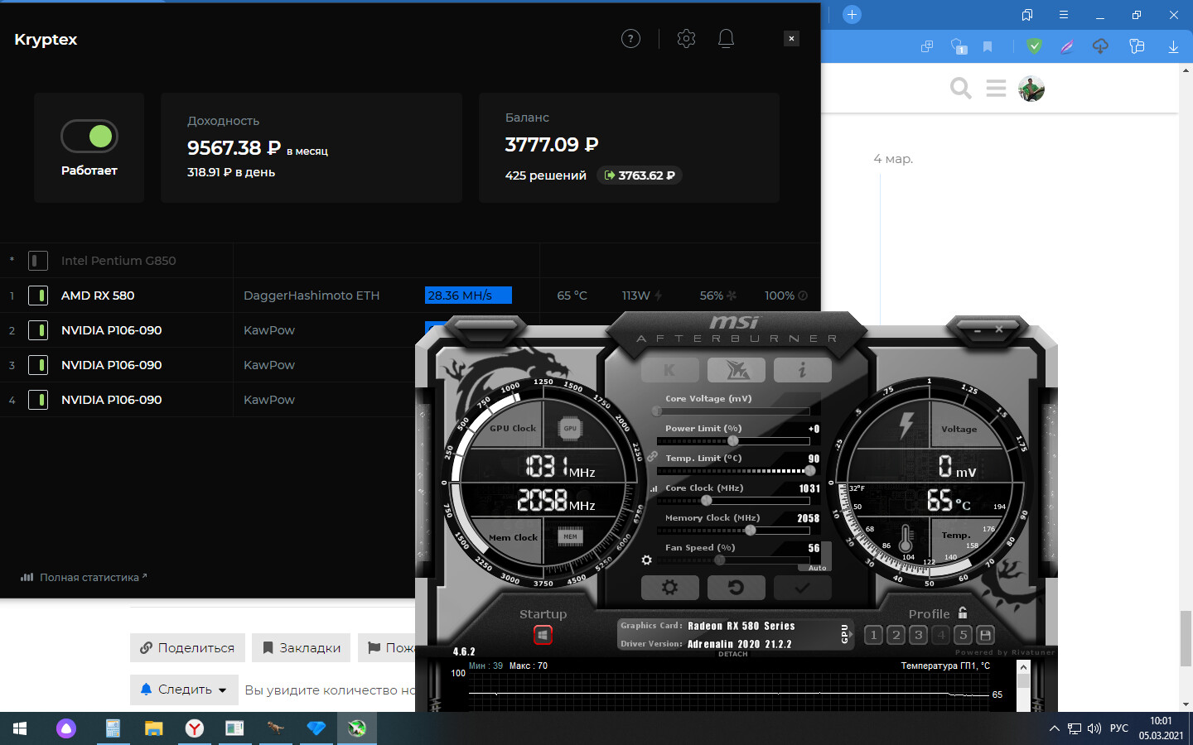
Task: Open the Afterburner information i button
Action: tap(802, 370)
